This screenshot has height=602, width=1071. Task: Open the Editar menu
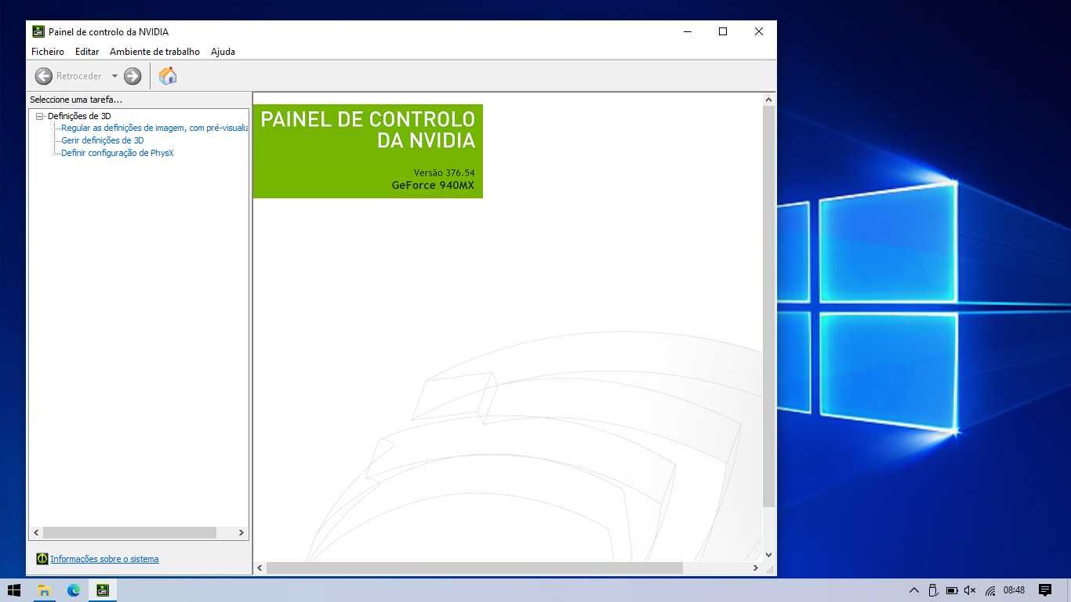tap(87, 52)
